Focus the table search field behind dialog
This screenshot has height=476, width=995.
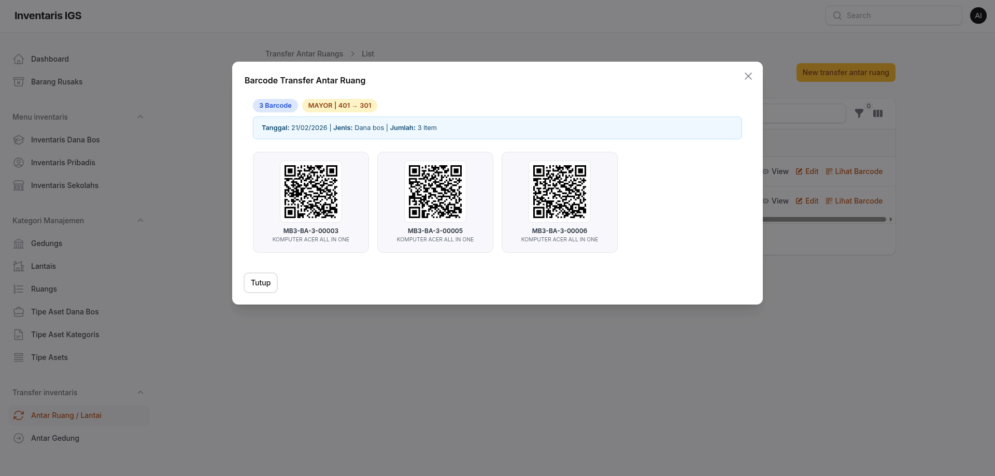pos(804,113)
